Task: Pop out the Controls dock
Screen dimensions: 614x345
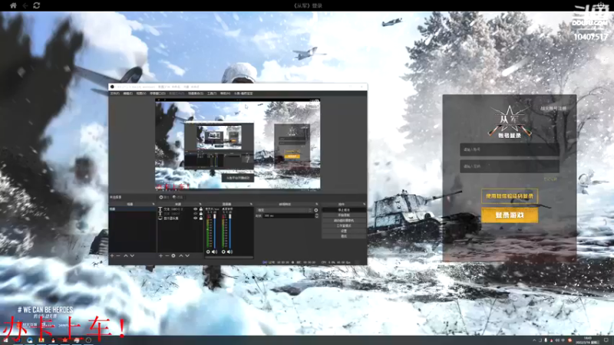Action: (364, 204)
